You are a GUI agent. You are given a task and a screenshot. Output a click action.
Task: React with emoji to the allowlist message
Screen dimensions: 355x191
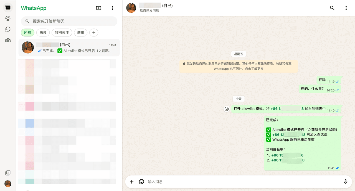227,109
